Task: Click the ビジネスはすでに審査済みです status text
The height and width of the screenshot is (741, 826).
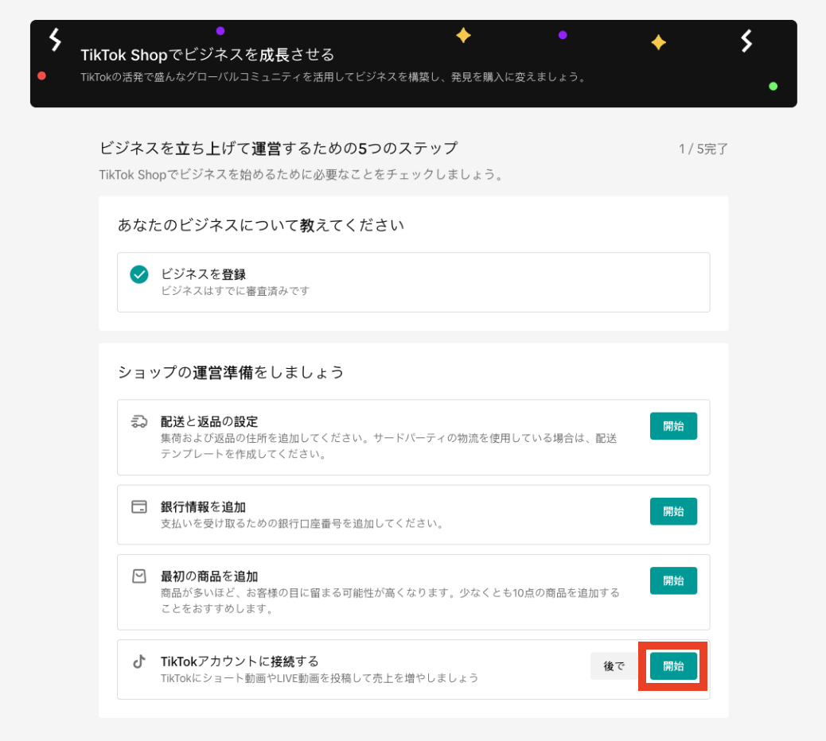Action: coord(235,291)
